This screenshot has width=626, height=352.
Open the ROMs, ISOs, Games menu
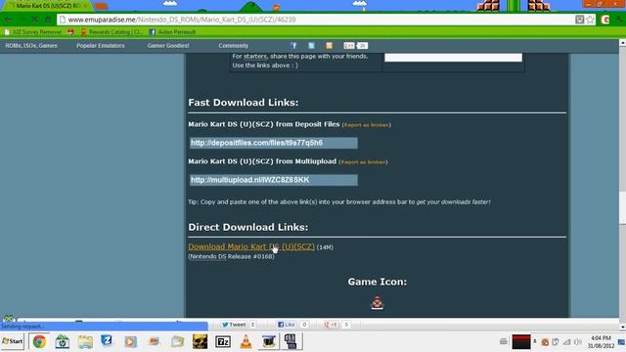pyautogui.click(x=31, y=46)
